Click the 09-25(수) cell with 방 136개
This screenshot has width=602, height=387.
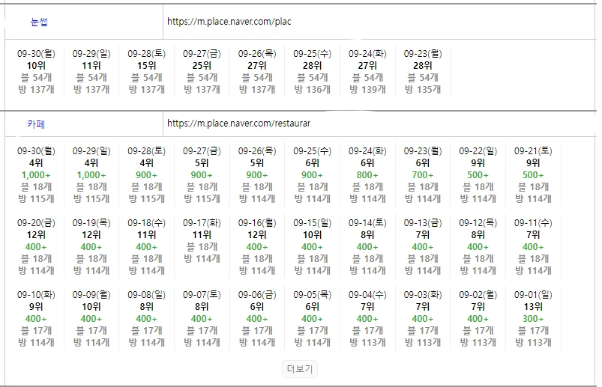pyautogui.click(x=312, y=72)
